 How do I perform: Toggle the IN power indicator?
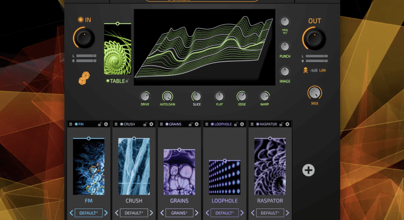tap(81, 20)
